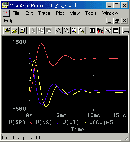
Task: Click the Open file folder icon
Action: pyautogui.click(x=7, y=30)
